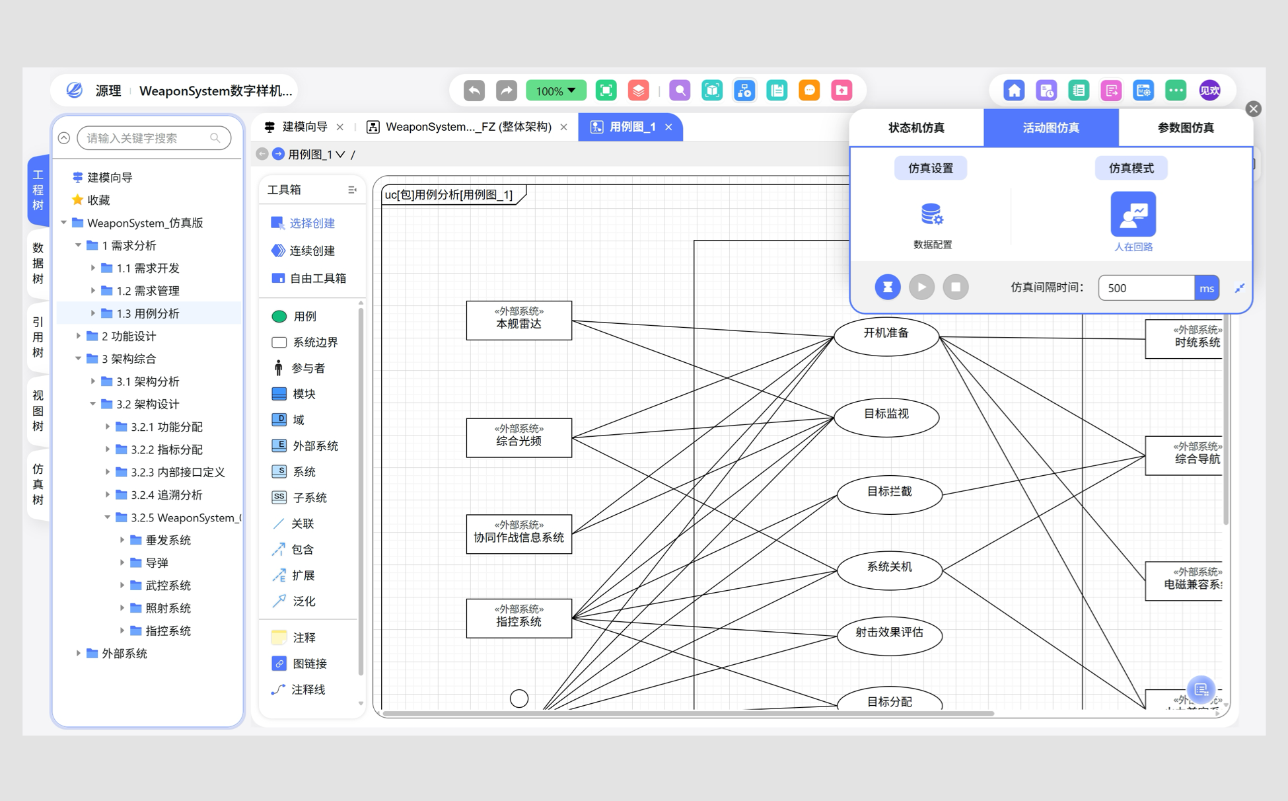Click the blue home icon
Image resolution: width=1288 pixels, height=801 pixels.
pos(1014,91)
